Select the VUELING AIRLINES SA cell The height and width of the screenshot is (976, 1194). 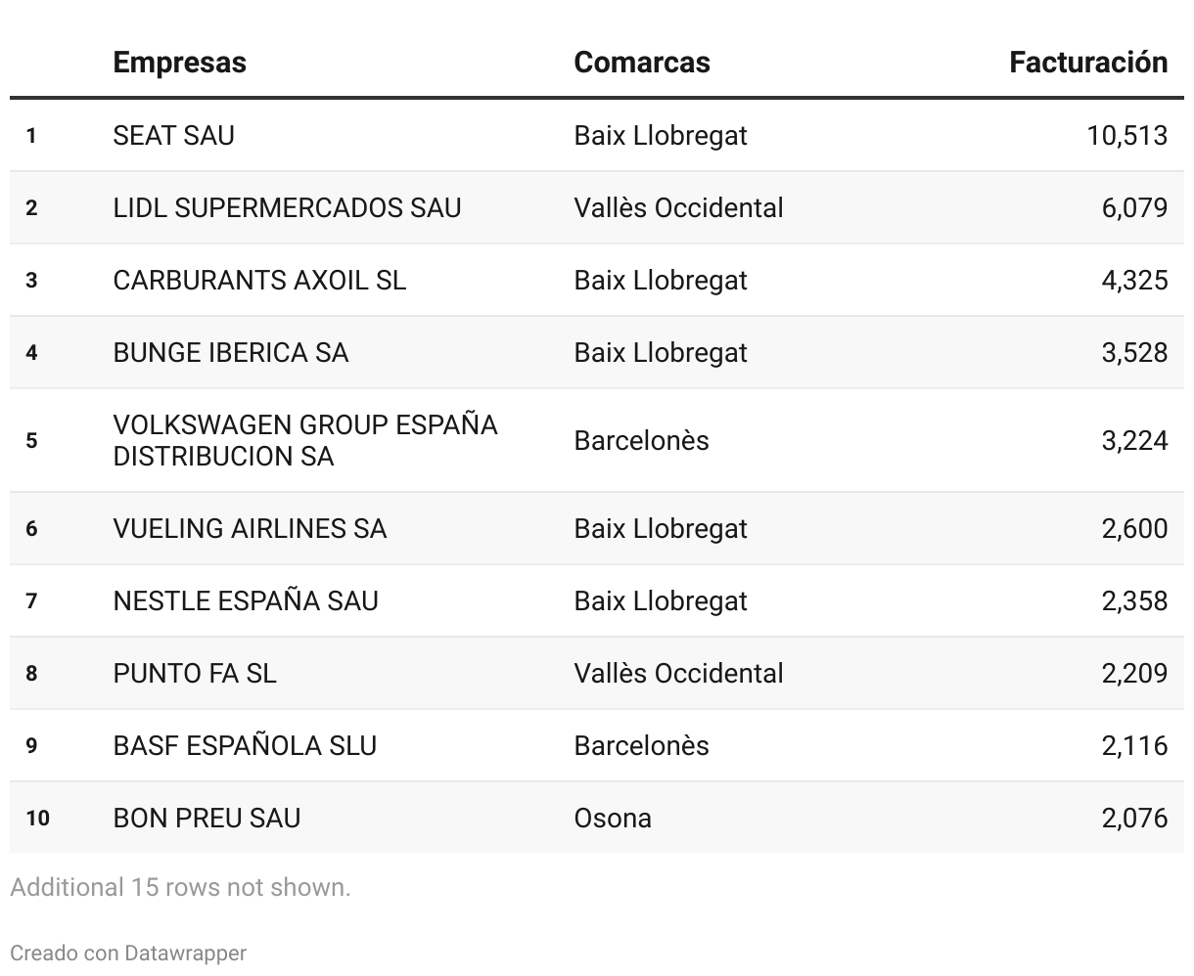pyautogui.click(x=250, y=528)
